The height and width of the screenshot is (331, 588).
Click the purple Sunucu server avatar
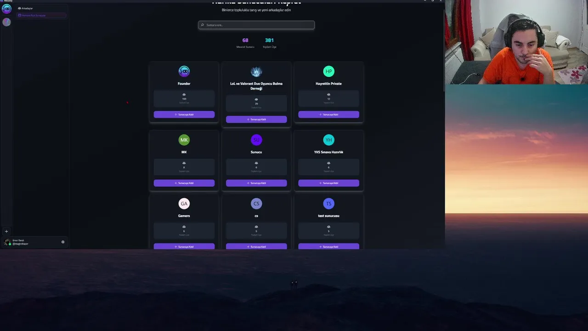pyautogui.click(x=256, y=140)
